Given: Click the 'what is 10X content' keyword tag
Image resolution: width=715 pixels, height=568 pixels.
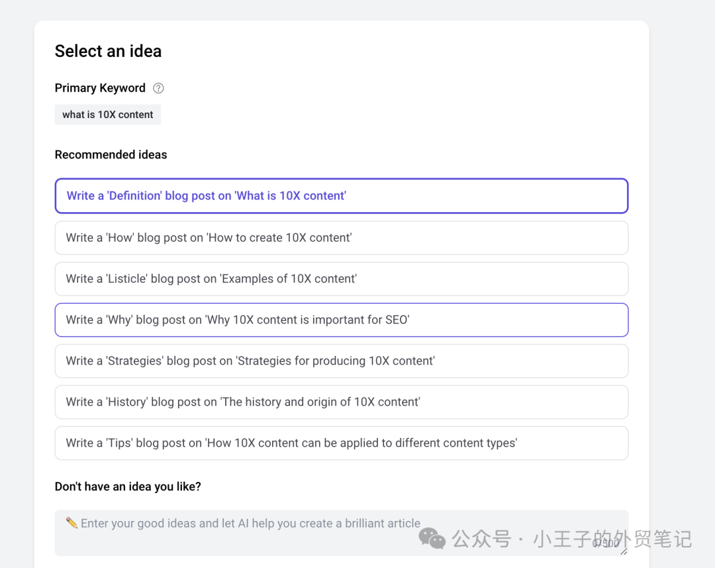Looking at the screenshot, I should coord(108,115).
